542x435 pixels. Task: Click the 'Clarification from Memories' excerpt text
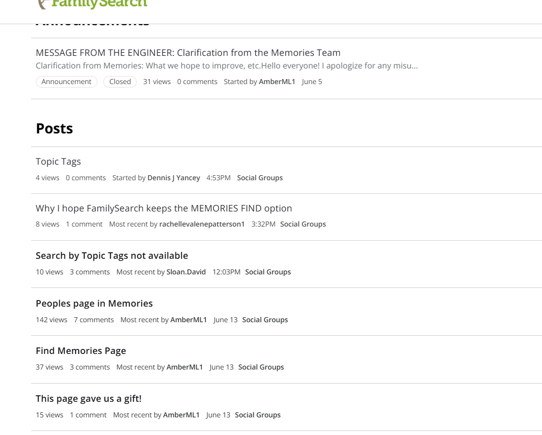pos(227,66)
